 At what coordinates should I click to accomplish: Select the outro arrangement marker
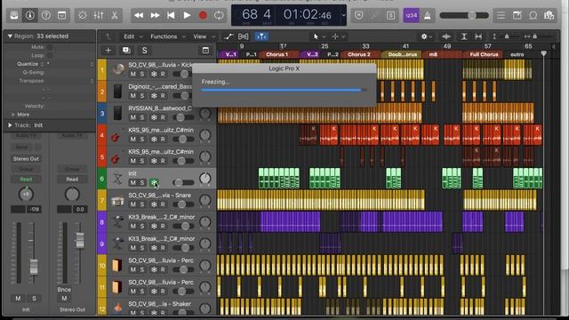click(x=517, y=54)
